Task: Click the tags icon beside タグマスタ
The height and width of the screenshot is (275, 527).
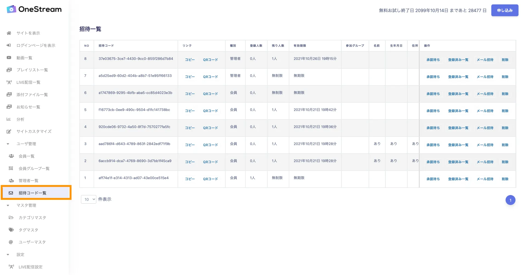Action: tap(11, 230)
